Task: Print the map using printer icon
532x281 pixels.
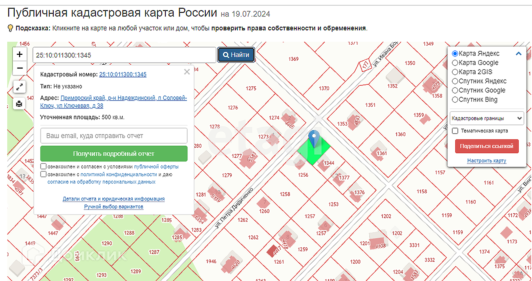Action: pyautogui.click(x=19, y=103)
